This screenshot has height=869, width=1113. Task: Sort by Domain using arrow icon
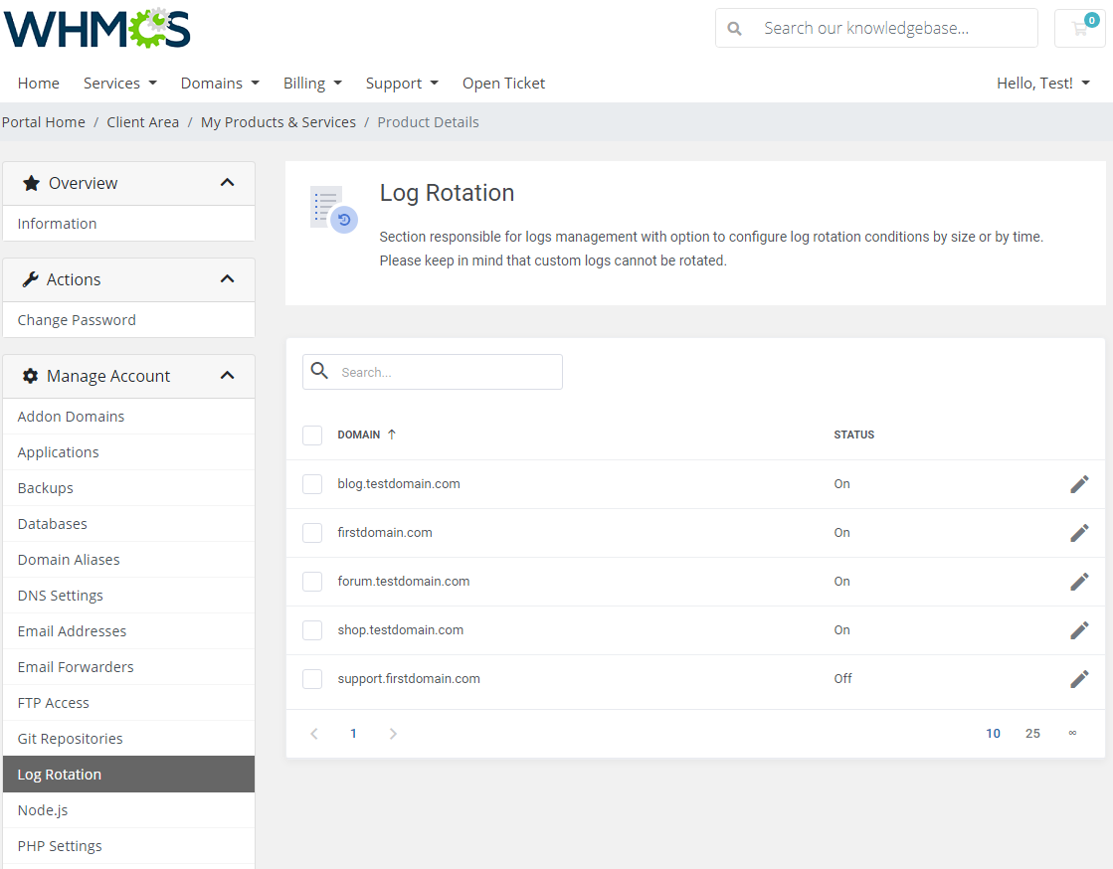click(x=391, y=434)
